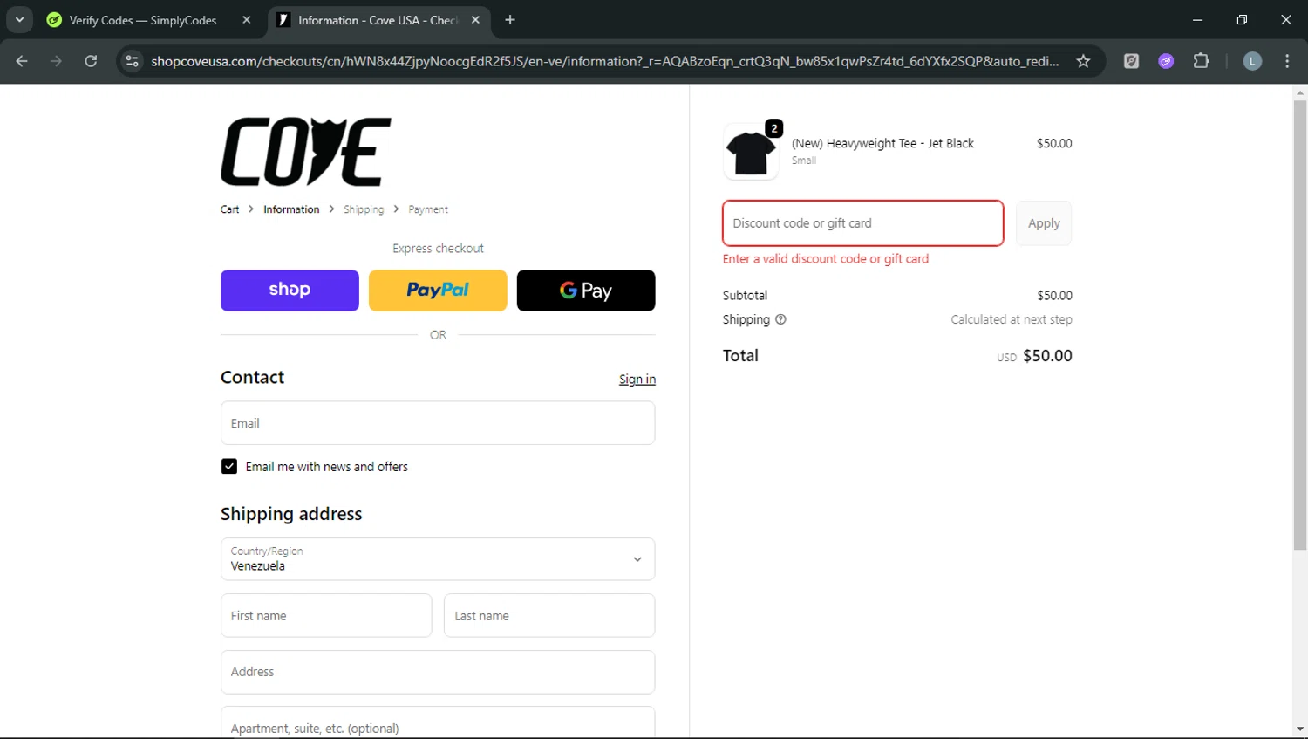Click the Heavyweight Tee product thumbnail
Viewport: 1308px width, 739px height.
751,152
